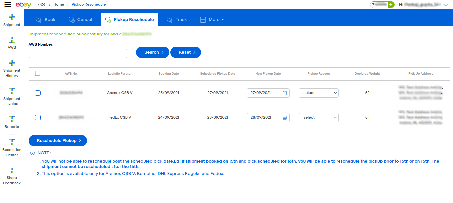This screenshot has height=203, width=453.
Task: Switch to the Book tab
Action: pyautogui.click(x=46, y=19)
